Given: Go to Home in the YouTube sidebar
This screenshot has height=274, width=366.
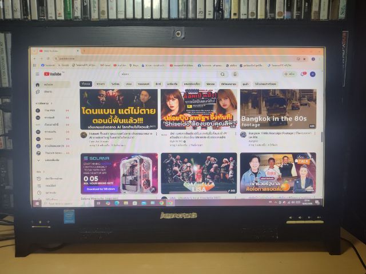Looking at the screenshot, I should coord(52,84).
